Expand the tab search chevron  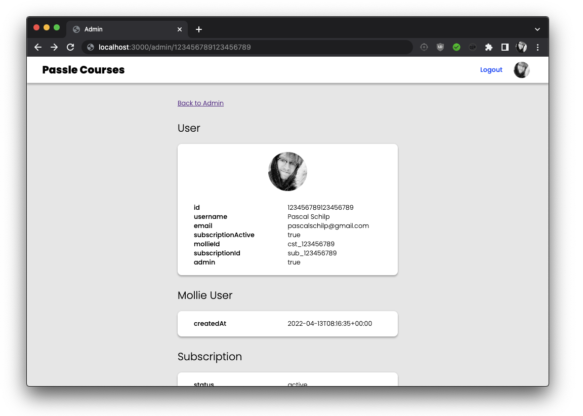537,29
